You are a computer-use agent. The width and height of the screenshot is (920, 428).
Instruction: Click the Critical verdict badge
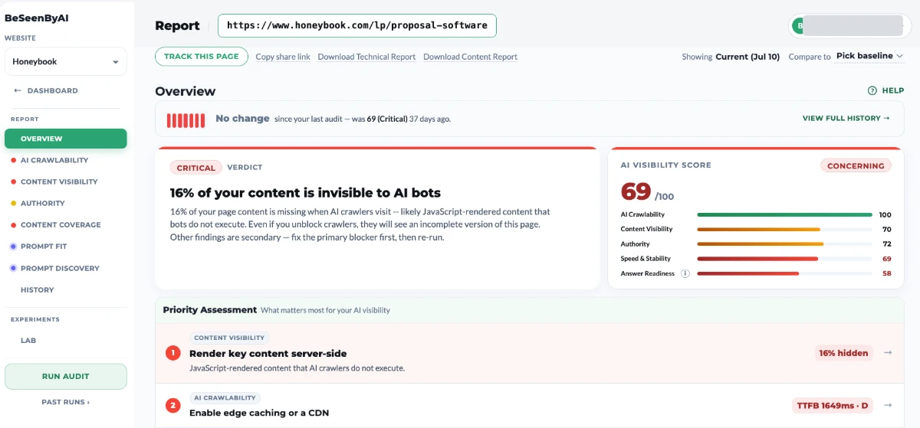pyautogui.click(x=196, y=167)
